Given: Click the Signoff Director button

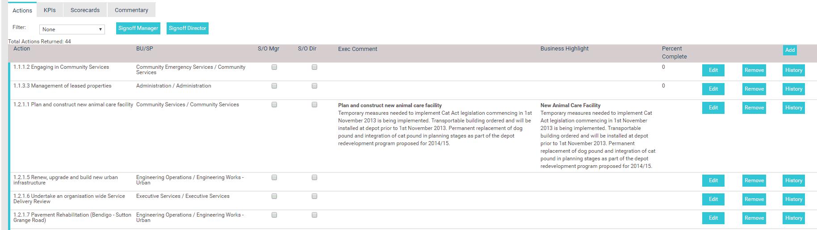Looking at the screenshot, I should 188,28.
